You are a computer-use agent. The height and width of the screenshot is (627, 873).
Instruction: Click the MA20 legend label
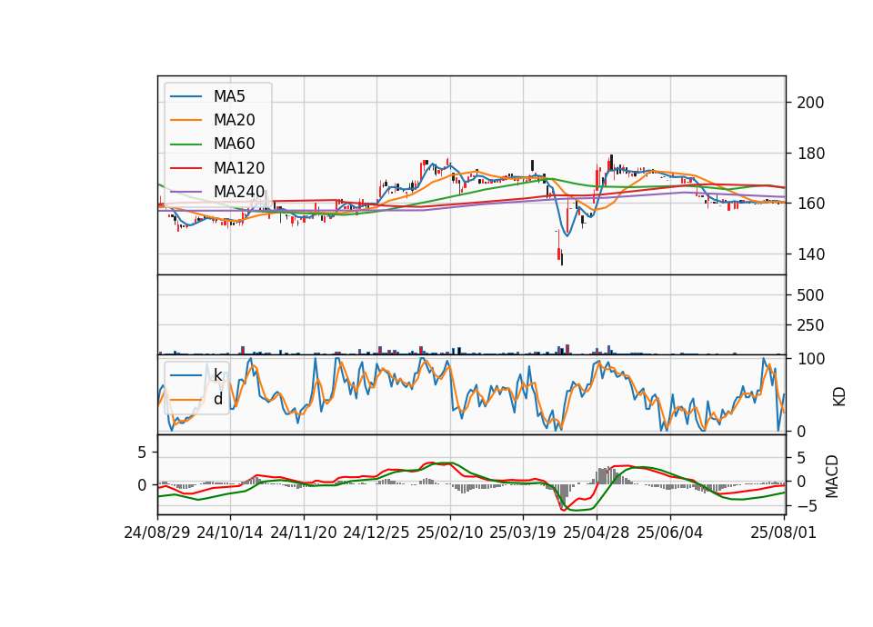pyautogui.click(x=234, y=120)
